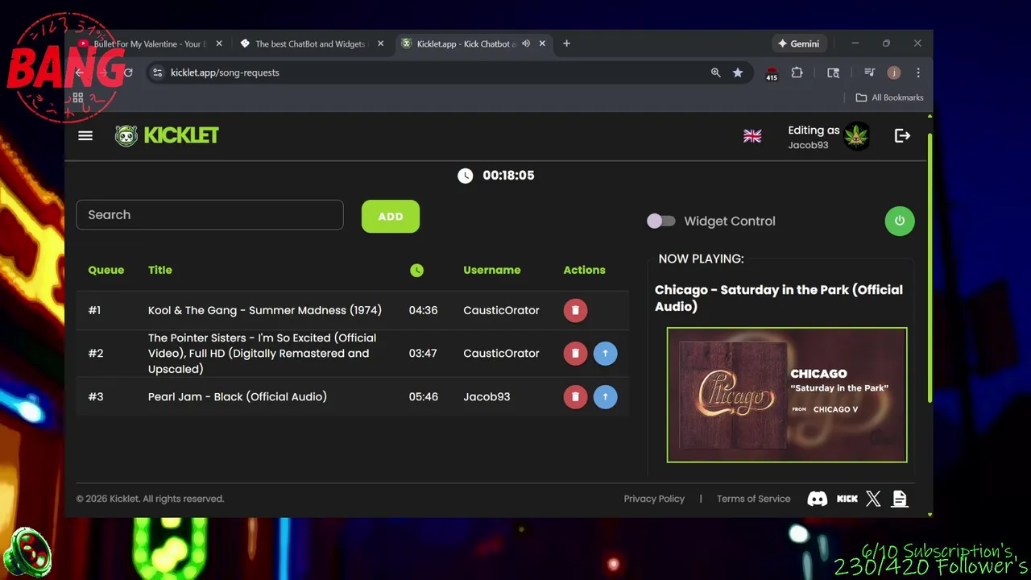Bookmark this page with the star icon

738,72
